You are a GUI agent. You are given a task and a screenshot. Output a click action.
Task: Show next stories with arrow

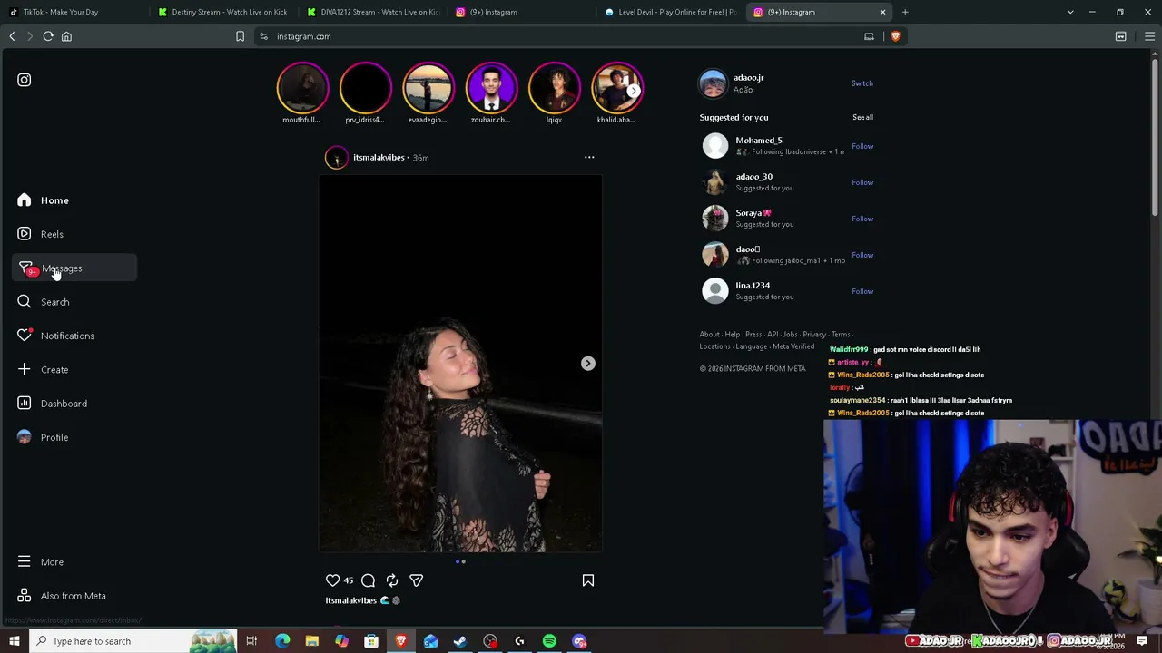point(633,91)
